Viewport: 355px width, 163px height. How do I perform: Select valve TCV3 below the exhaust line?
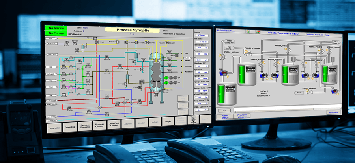tap(77, 51)
